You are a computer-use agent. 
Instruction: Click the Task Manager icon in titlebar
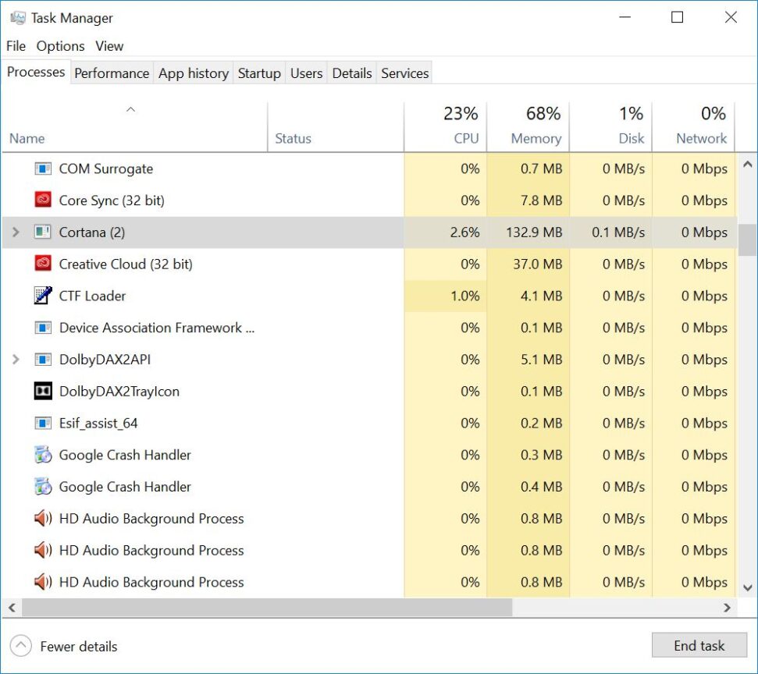16,17
